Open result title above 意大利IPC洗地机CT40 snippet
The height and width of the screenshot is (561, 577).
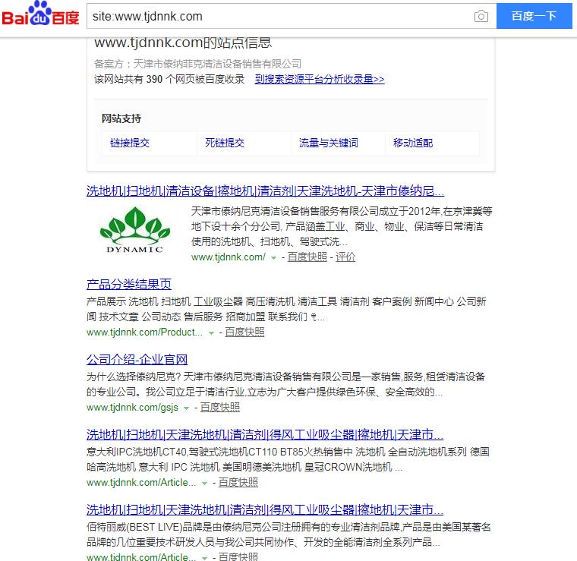tap(265, 435)
